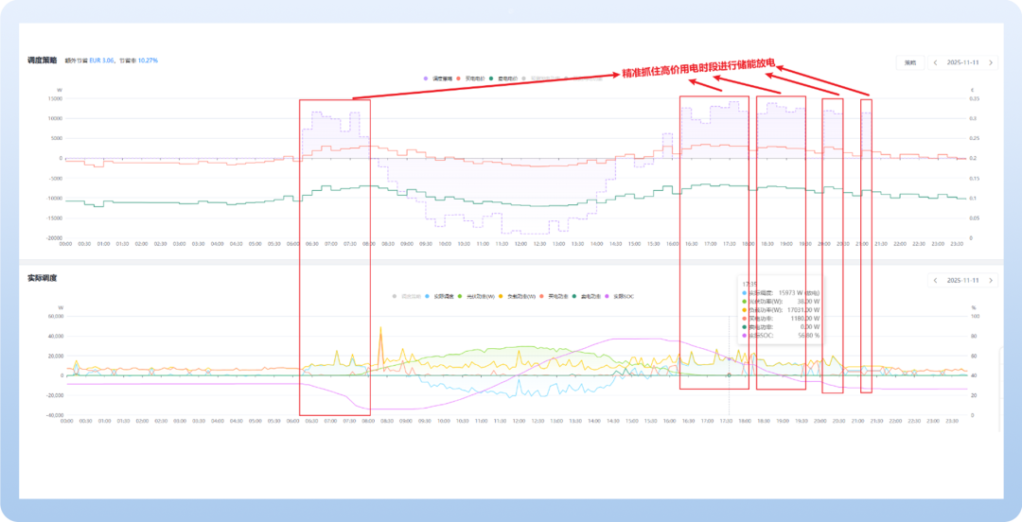Viewport: 1022px width, 522px height.
Task: Toggle the blue 实际调度 legend in lower chart
Action: [441, 296]
